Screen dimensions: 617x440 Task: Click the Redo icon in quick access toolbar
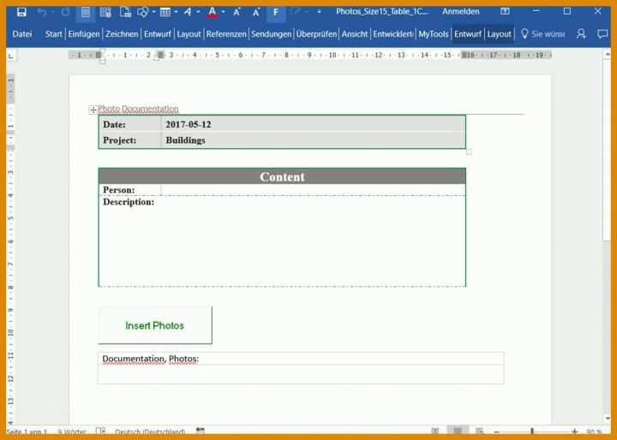click(x=65, y=12)
